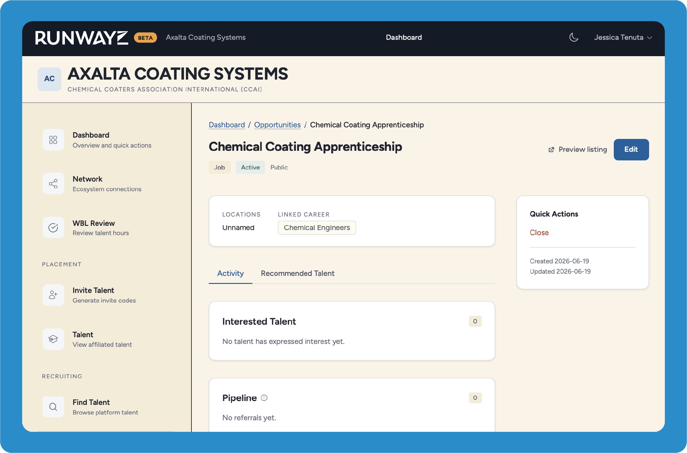Click the No referrals yet message
The image size is (687, 453).
[249, 418]
